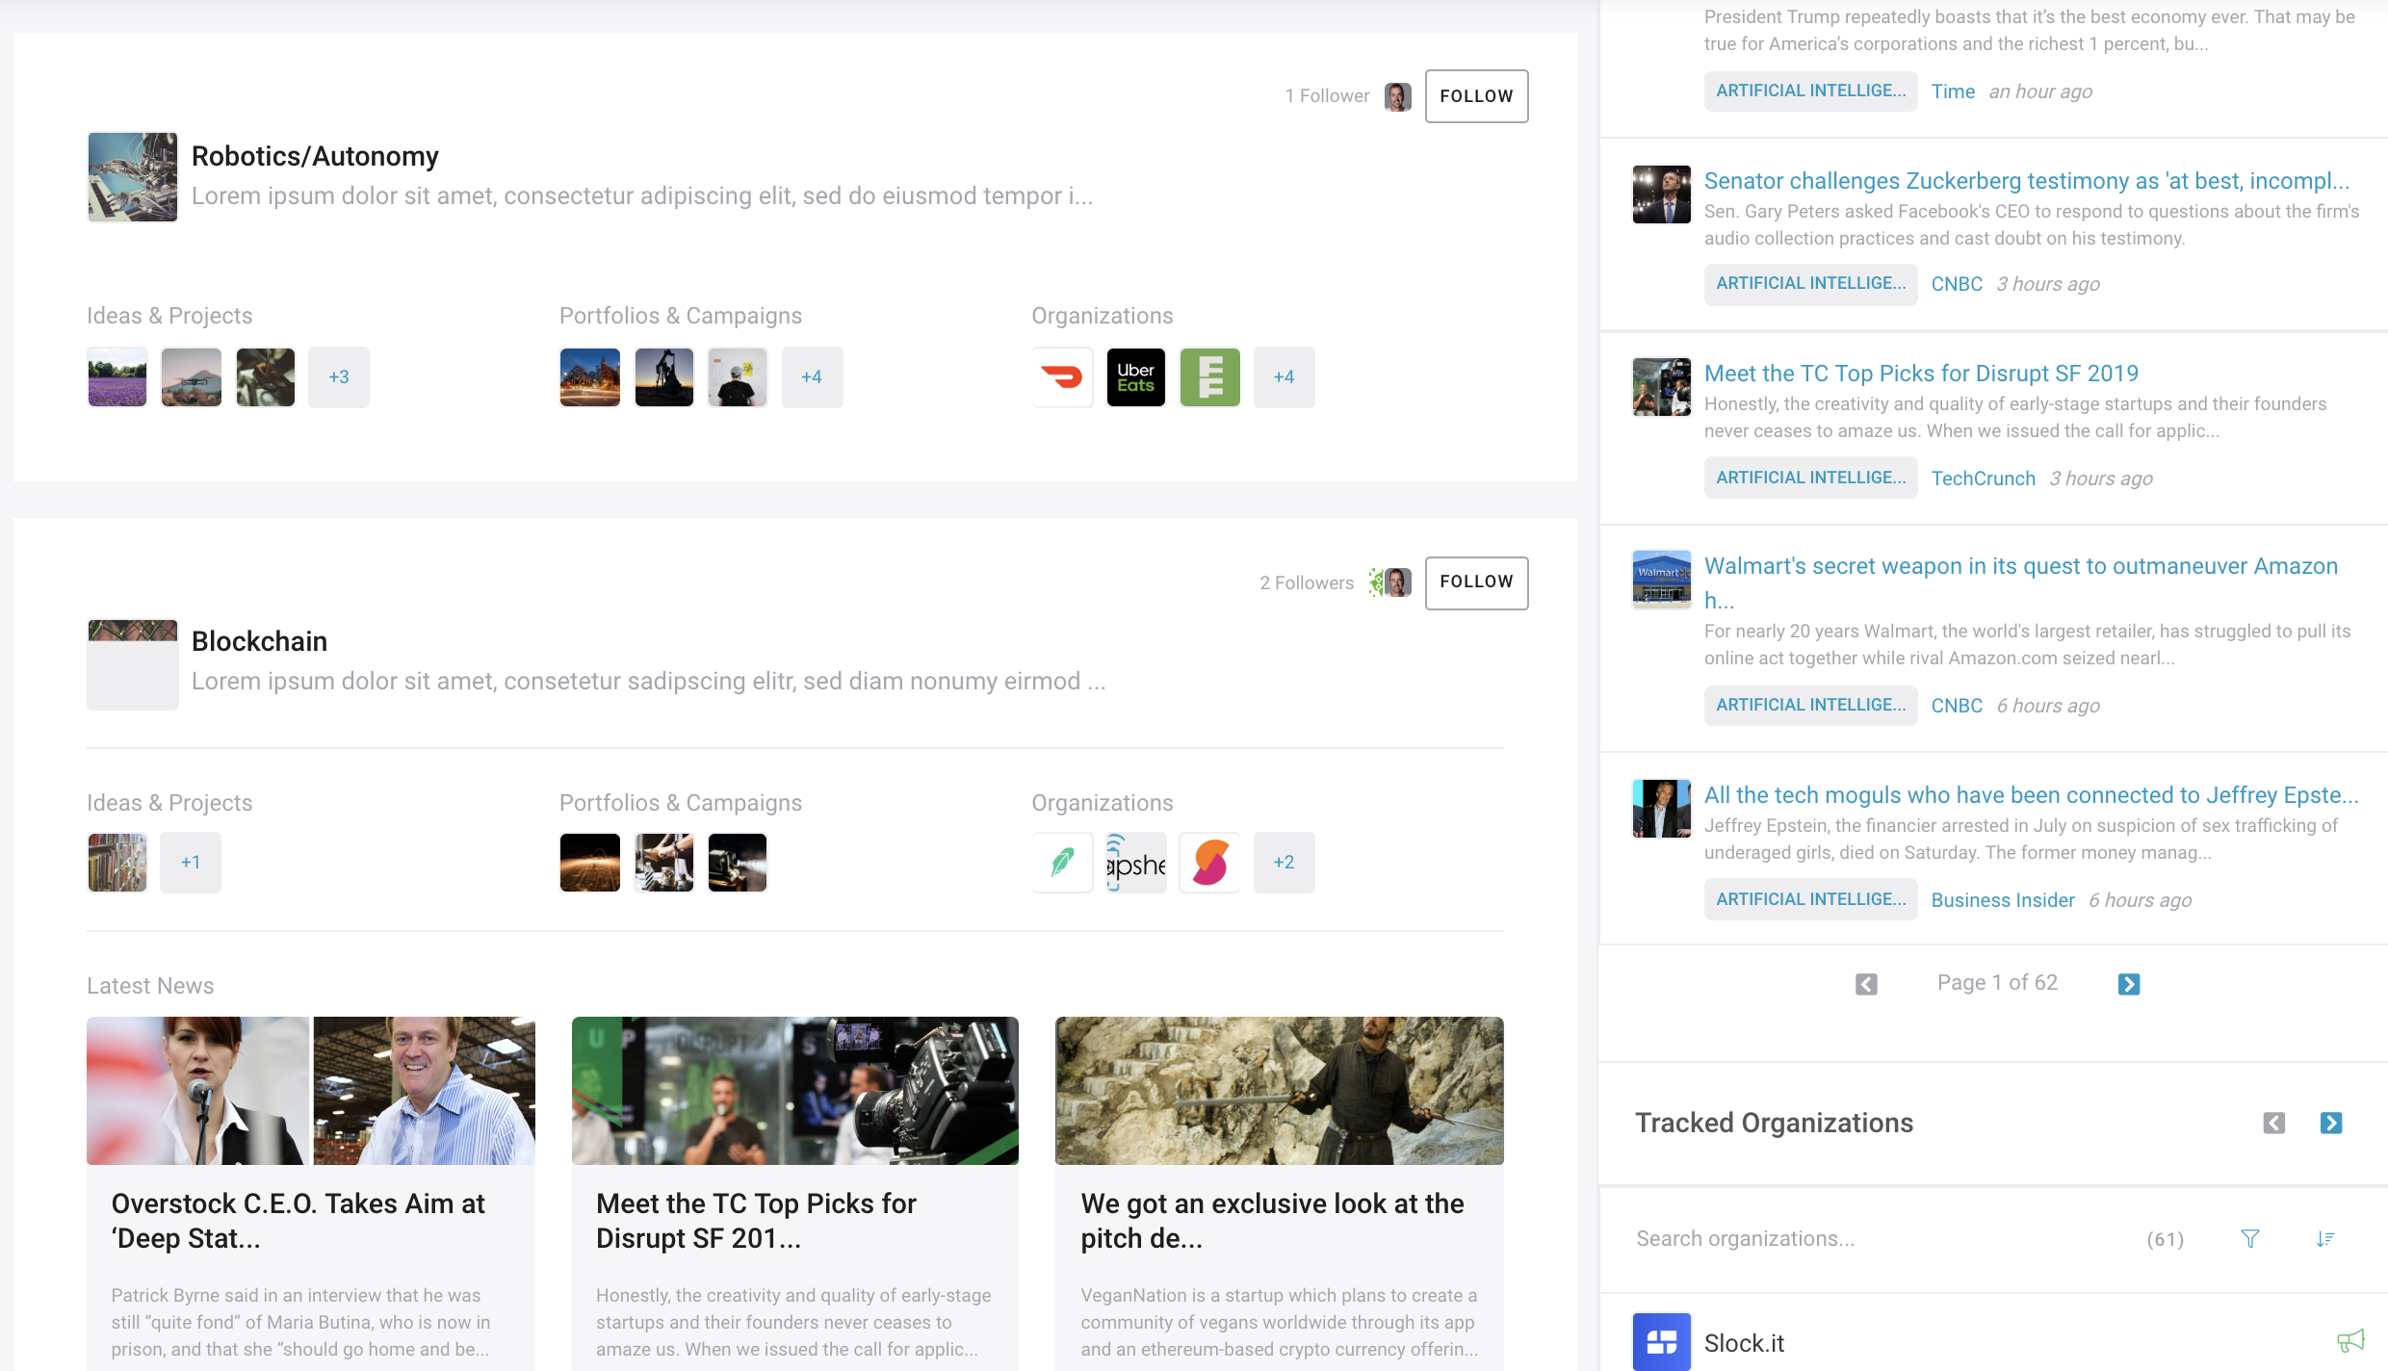
Task: Open the TechCrunch source link
Action: 1984,479
